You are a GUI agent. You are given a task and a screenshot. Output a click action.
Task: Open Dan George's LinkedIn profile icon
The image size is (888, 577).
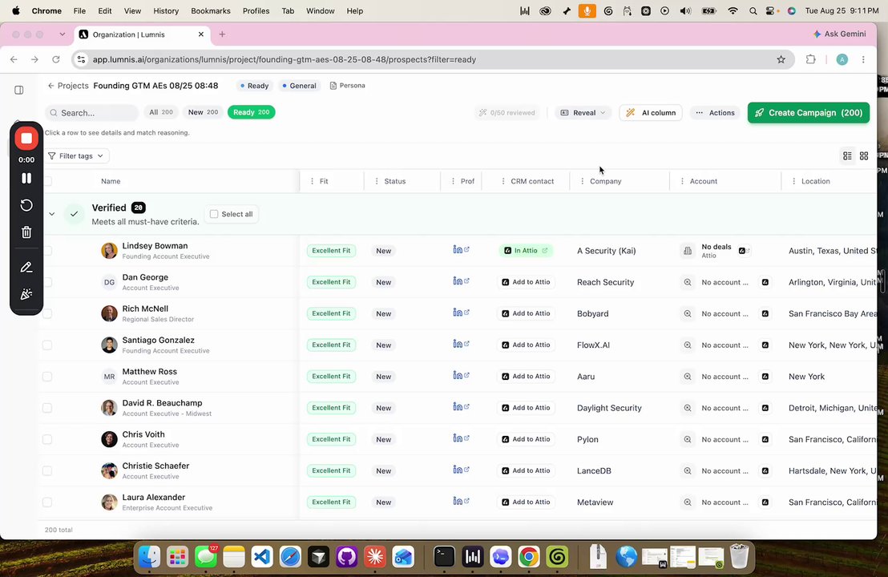click(461, 280)
